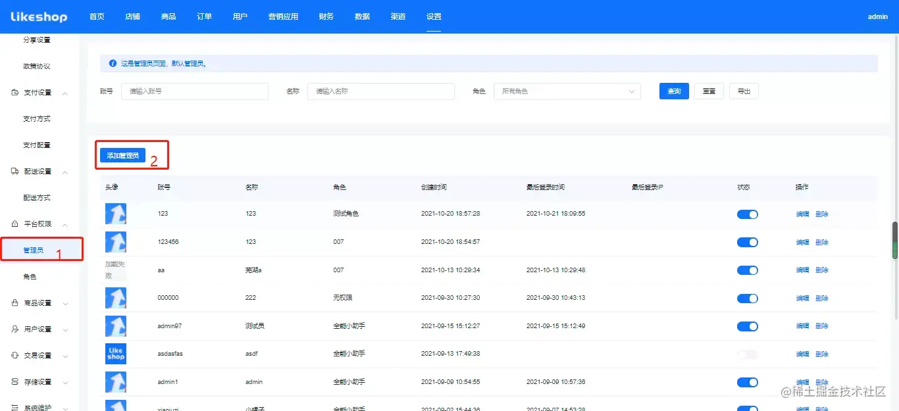Image resolution: width=899 pixels, height=411 pixels.
Task: Open 支付方式 in the sidebar
Action: coord(37,119)
